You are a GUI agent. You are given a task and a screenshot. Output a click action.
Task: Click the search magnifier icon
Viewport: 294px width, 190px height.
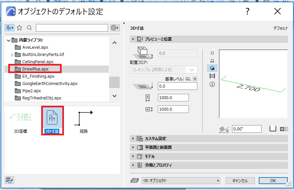(x=29, y=28)
